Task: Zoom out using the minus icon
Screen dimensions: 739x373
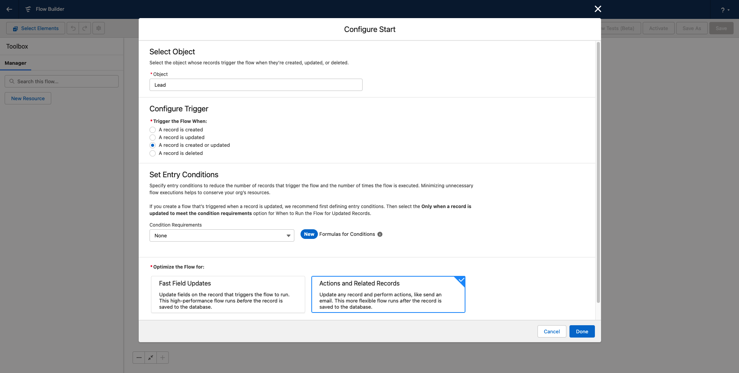Action: 139,358
